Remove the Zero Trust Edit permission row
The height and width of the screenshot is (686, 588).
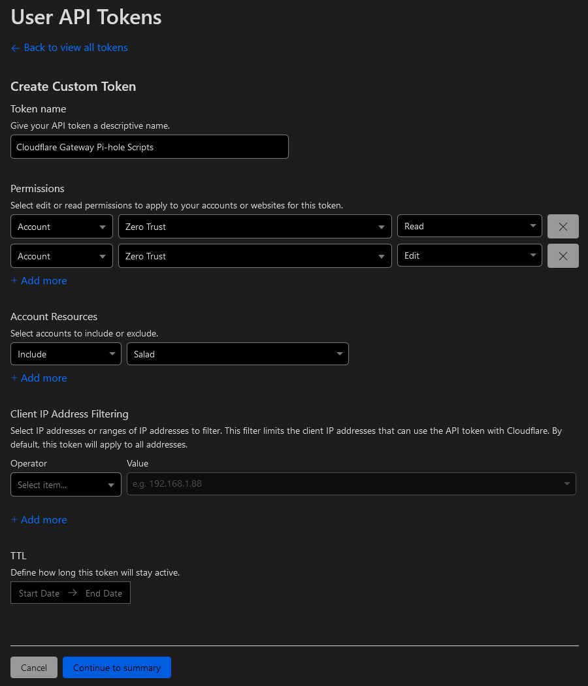pyautogui.click(x=563, y=256)
